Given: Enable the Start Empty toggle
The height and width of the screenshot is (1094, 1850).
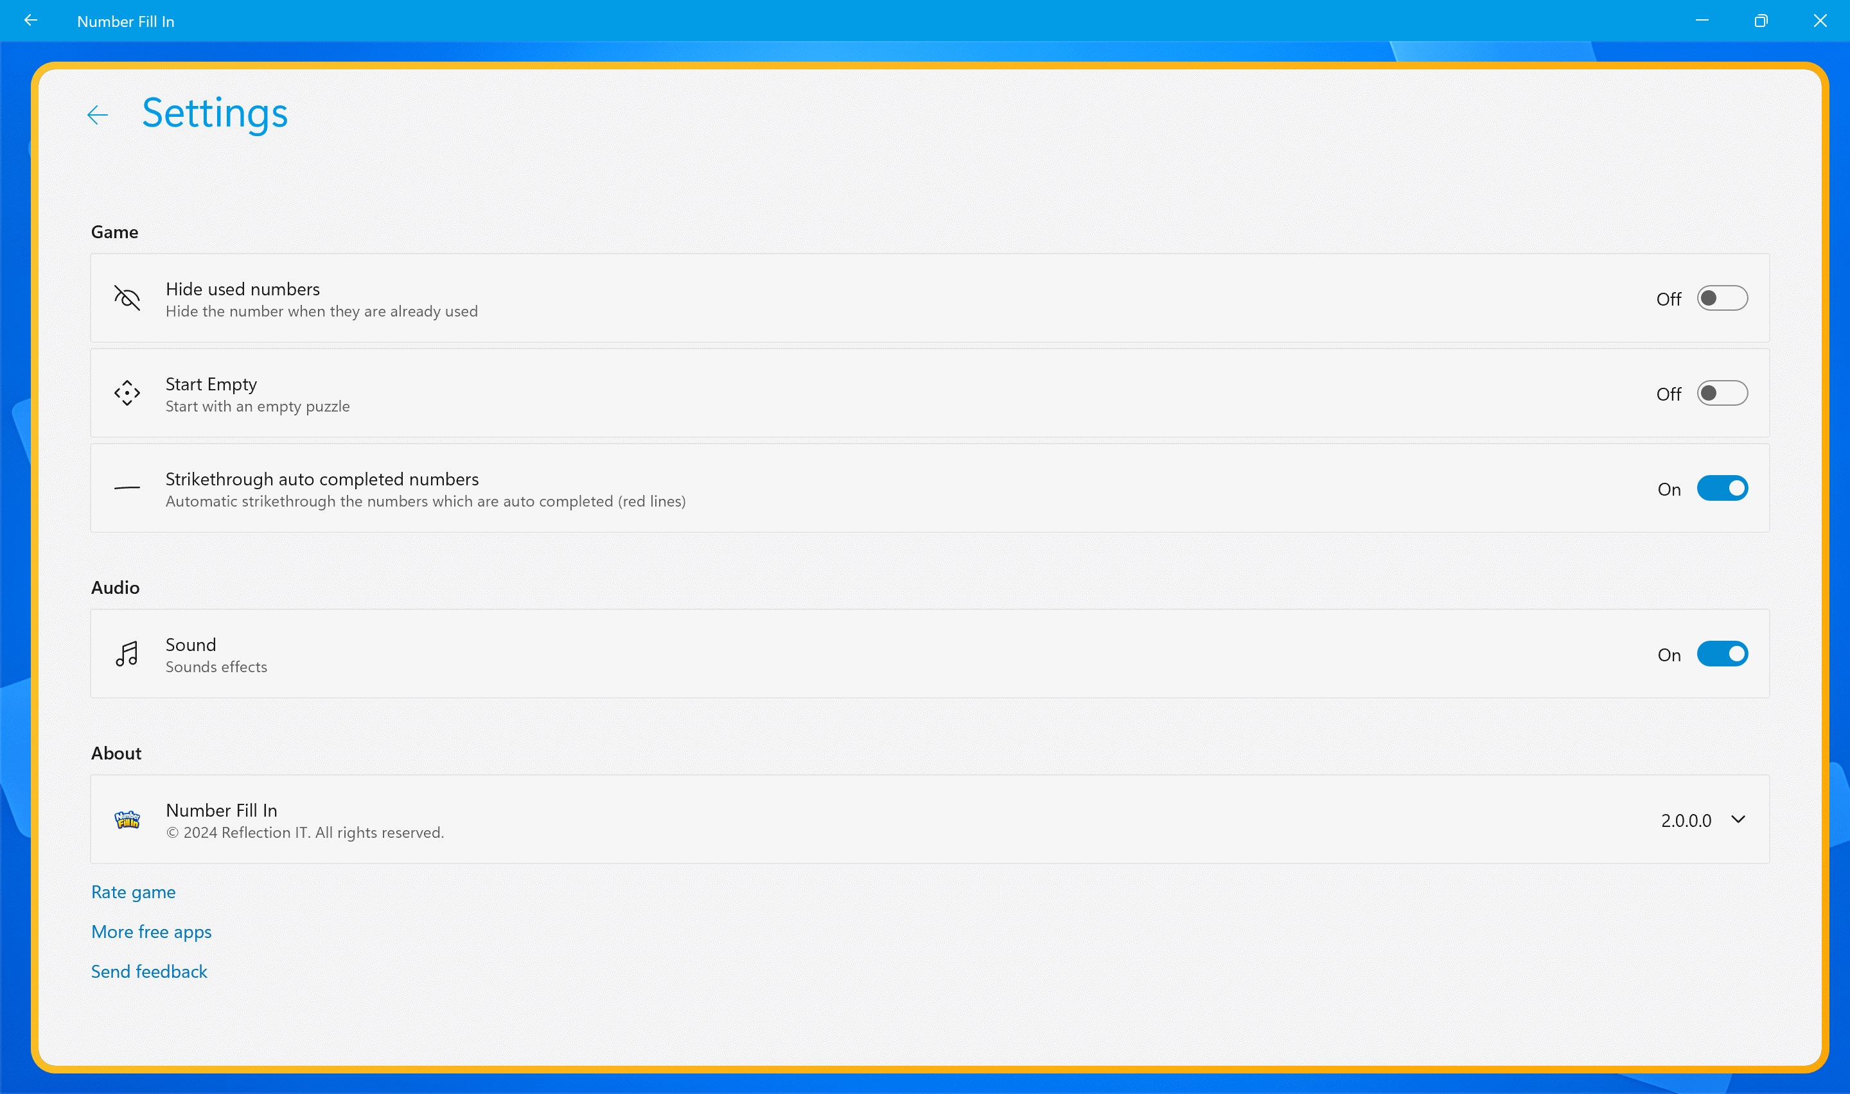Looking at the screenshot, I should (1722, 394).
